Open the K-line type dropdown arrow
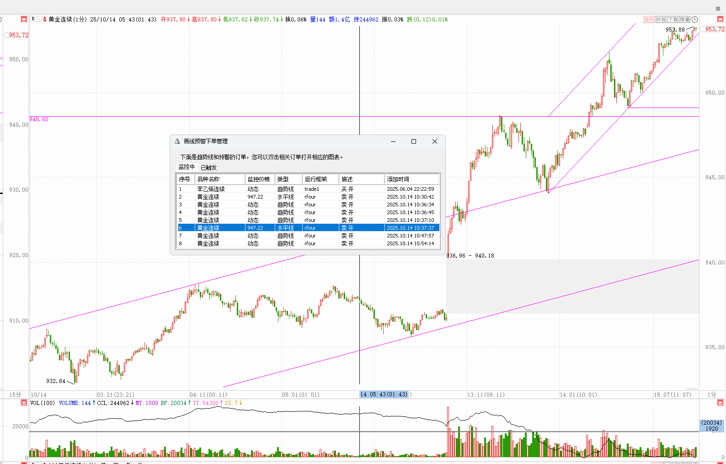Screen dimensions: 726x464 [x=39, y=19]
